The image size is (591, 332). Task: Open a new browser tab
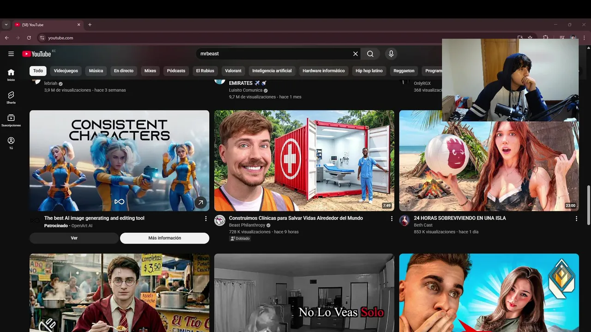pos(90,25)
